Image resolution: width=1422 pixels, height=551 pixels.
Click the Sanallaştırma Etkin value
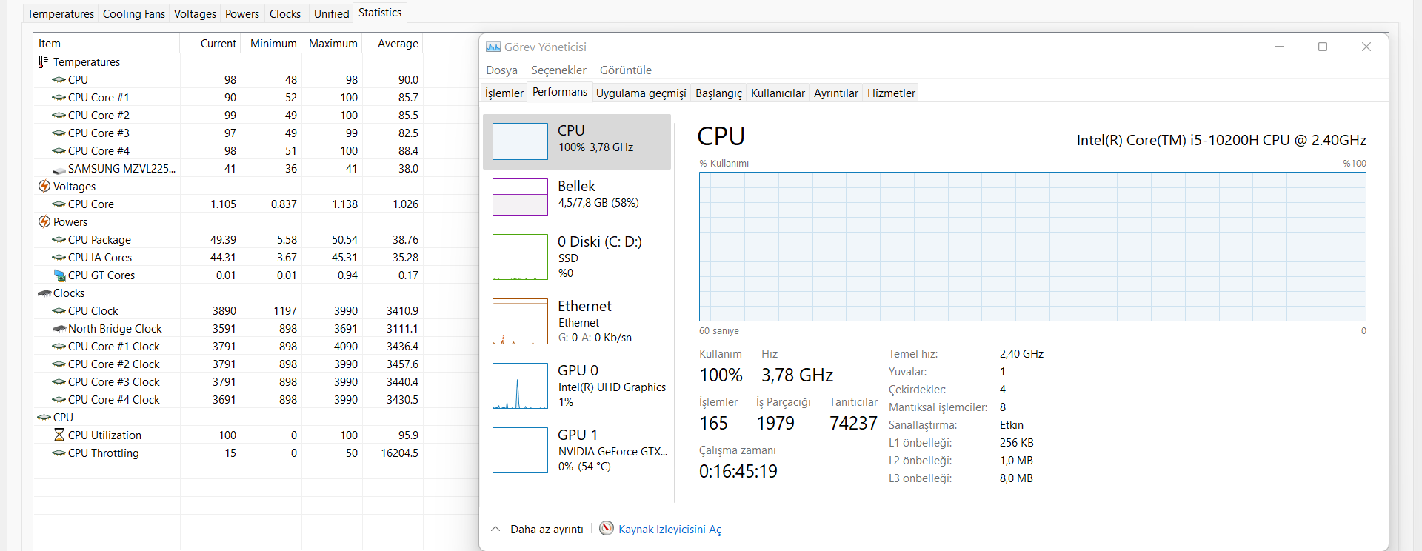[1012, 425]
